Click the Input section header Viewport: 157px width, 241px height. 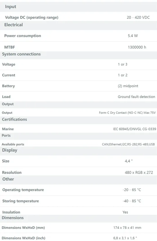click(10, 7)
